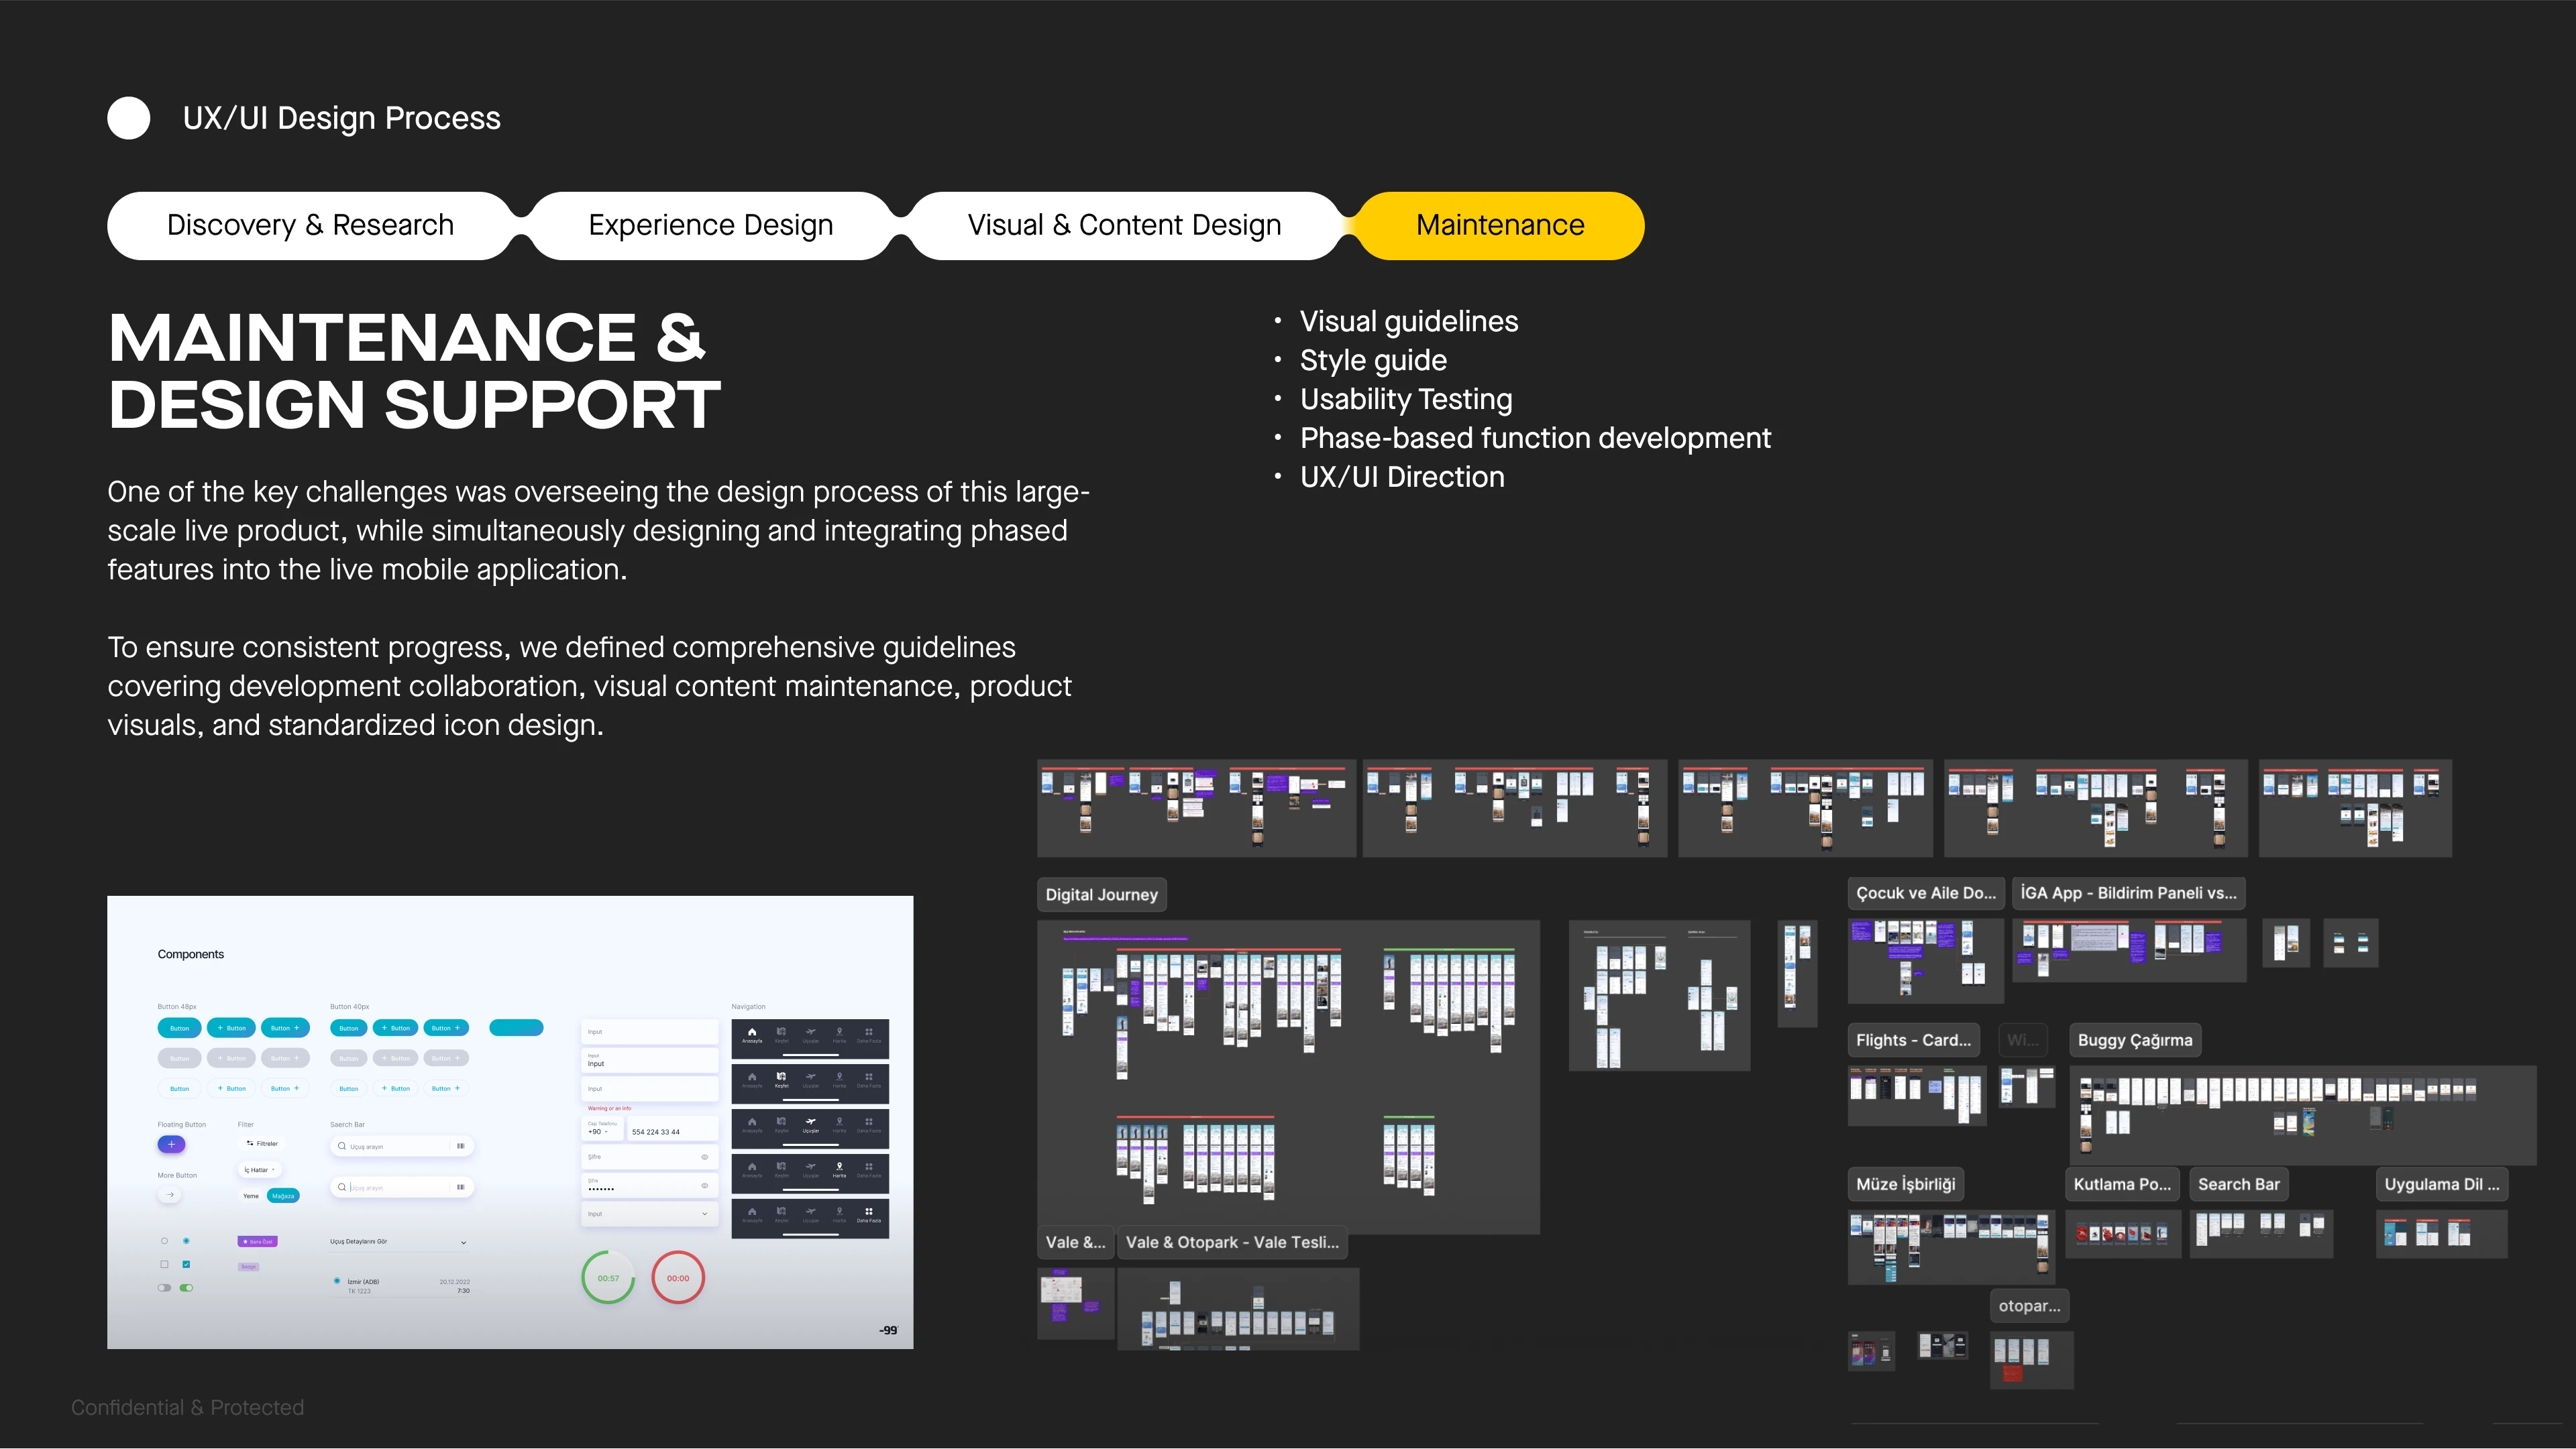
Task: Expand the Uçuş Detaylarını Gör chevron
Action: (x=463, y=1242)
